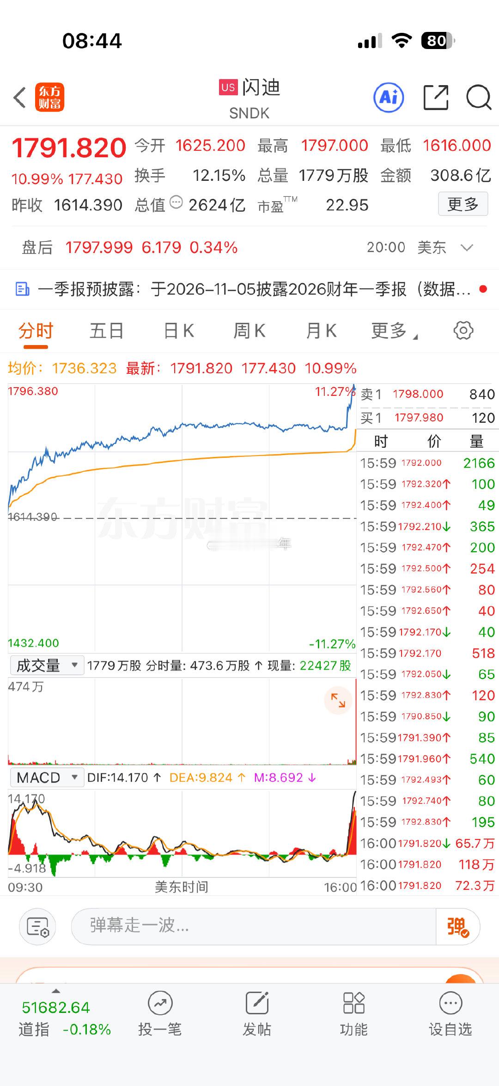499x1086 pixels.
Task: Tap the 更多 button beside 市盈
Action: (463, 204)
